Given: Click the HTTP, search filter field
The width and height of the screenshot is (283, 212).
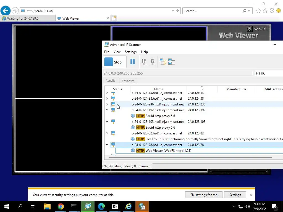Looking at the screenshot, I should (269, 73).
